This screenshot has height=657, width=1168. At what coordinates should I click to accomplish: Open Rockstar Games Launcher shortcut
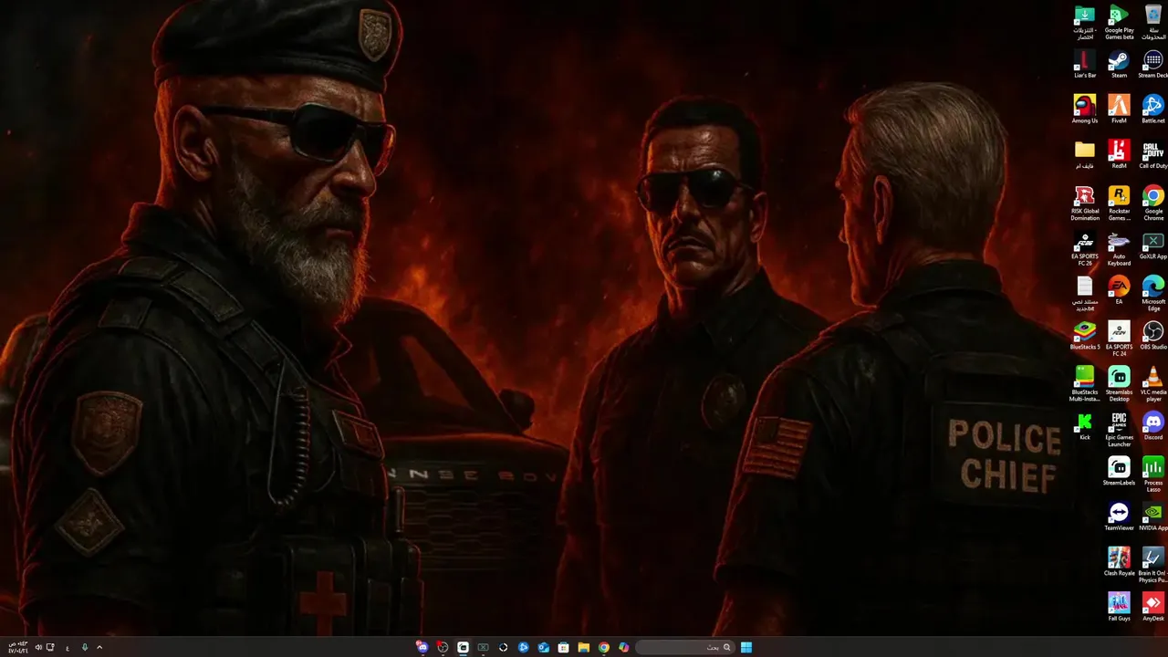click(1119, 203)
